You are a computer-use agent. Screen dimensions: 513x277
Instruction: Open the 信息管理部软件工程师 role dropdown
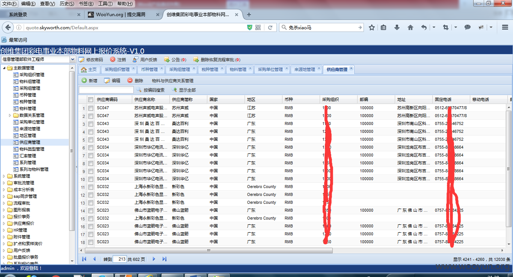pyautogui.click(x=72, y=59)
